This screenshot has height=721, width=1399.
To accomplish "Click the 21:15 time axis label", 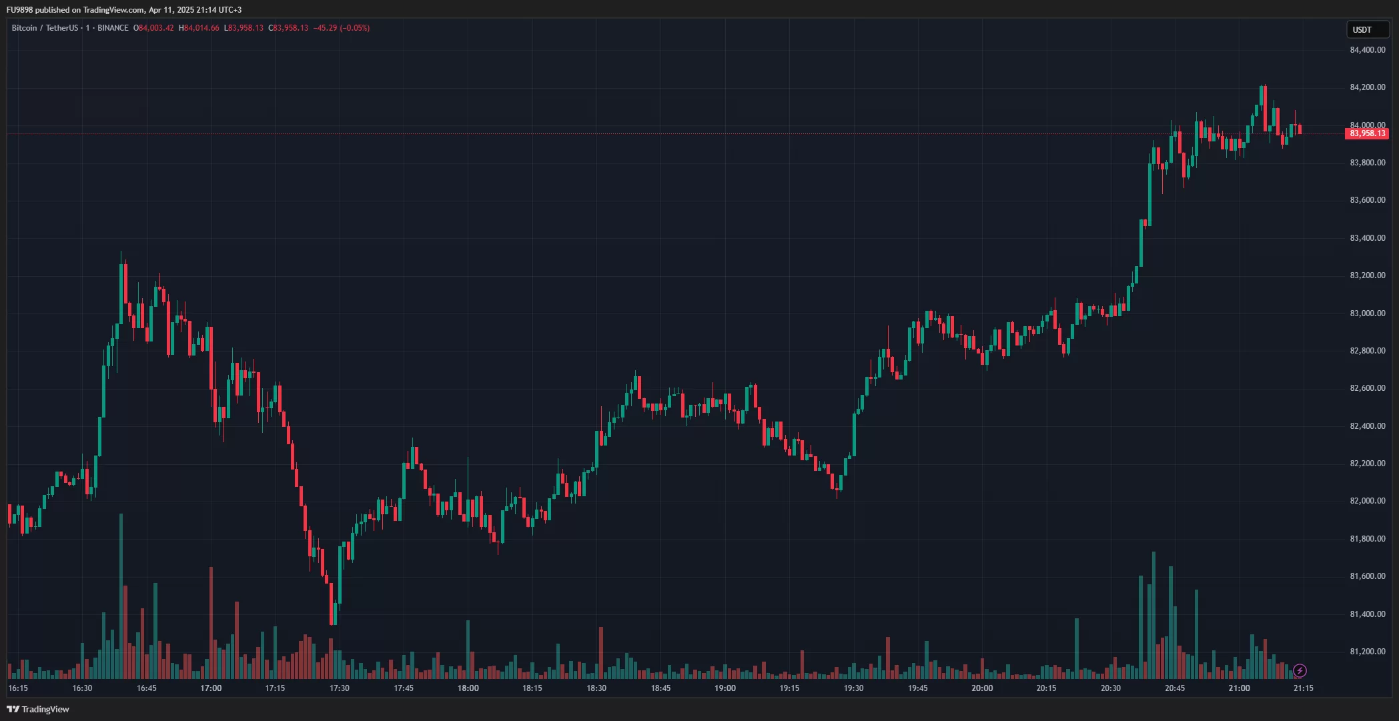I will pos(1303,688).
